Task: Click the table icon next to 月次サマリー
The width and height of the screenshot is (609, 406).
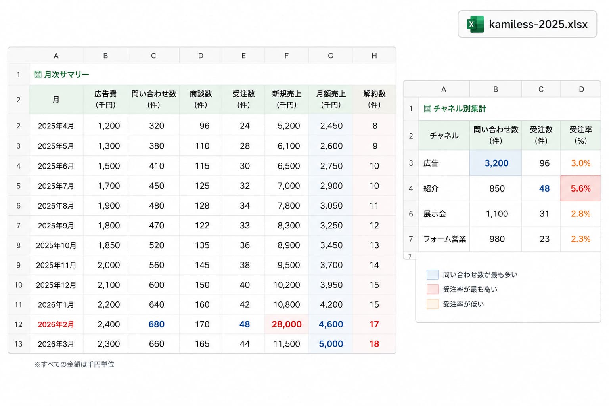Action: tap(38, 74)
